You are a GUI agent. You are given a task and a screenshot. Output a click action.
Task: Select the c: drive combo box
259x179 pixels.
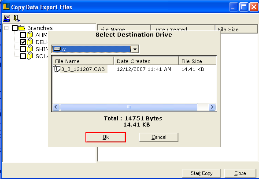click(x=95, y=49)
